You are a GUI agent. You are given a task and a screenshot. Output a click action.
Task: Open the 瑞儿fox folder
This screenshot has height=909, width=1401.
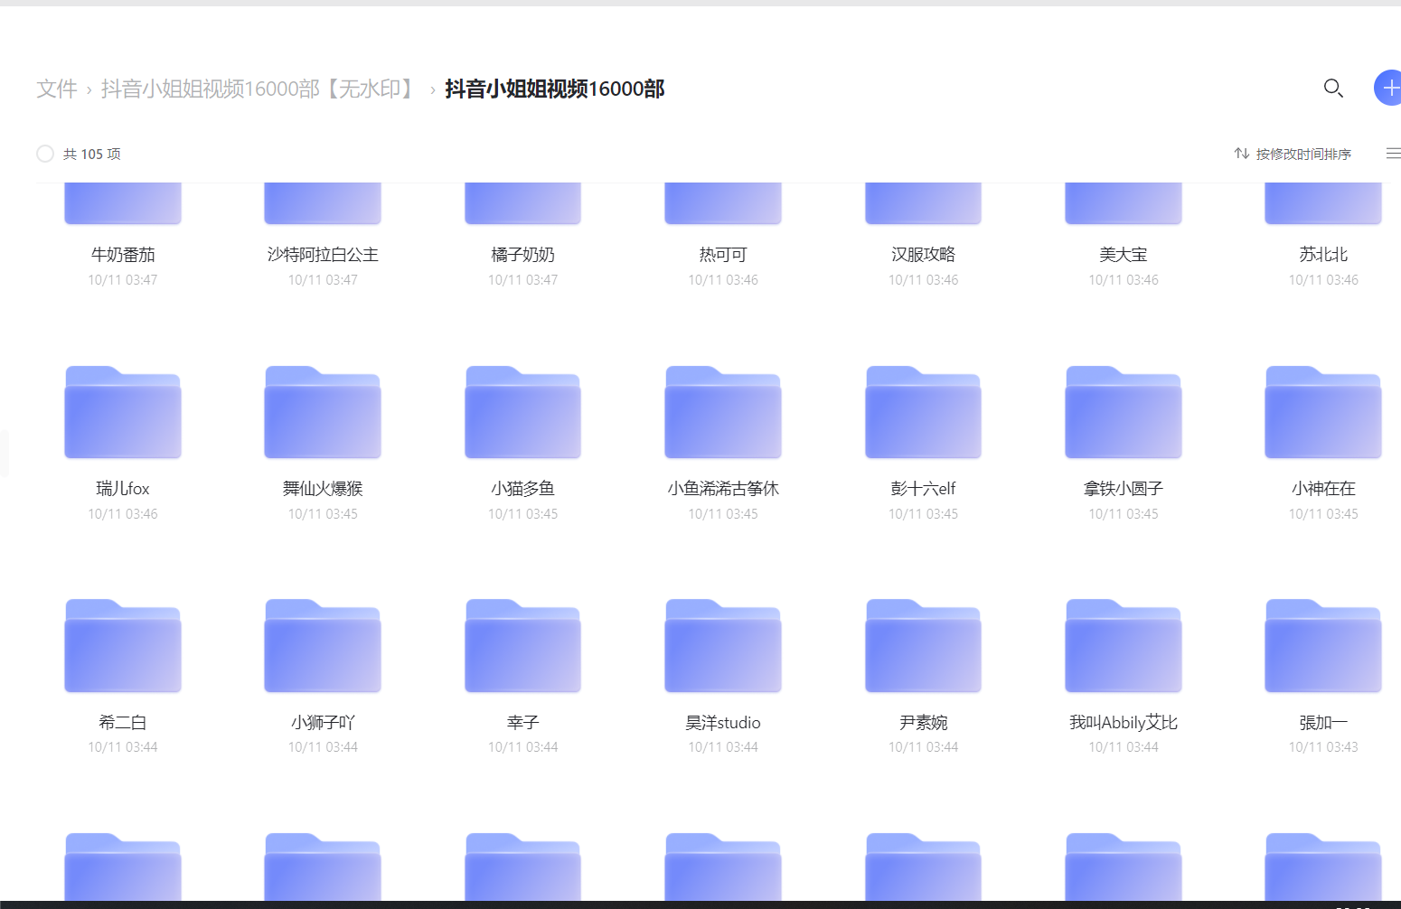[x=123, y=413]
